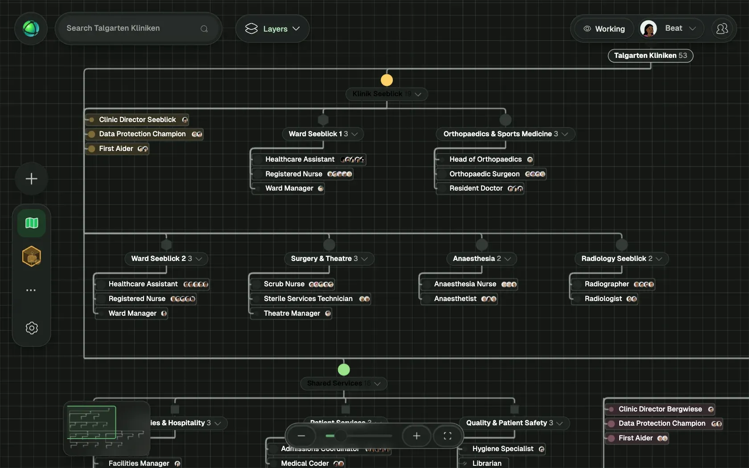Open the Layers menu
This screenshot has width=749, height=468.
272,29
